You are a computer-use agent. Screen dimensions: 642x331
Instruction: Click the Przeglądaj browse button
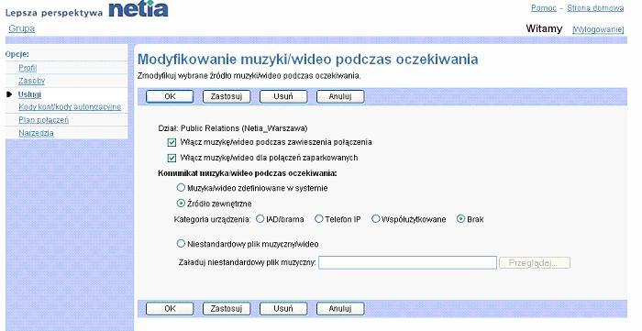(535, 262)
